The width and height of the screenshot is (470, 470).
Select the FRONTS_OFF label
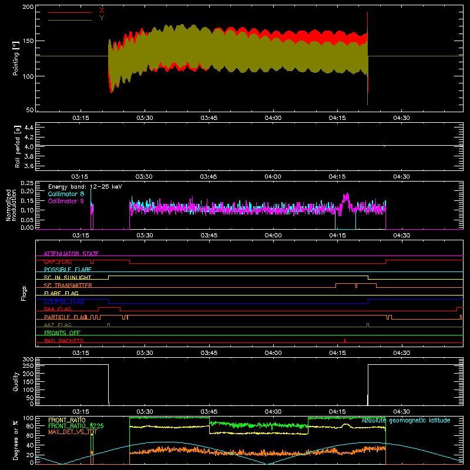point(62,333)
